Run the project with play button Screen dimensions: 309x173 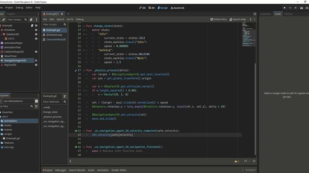[x=284, y=8]
